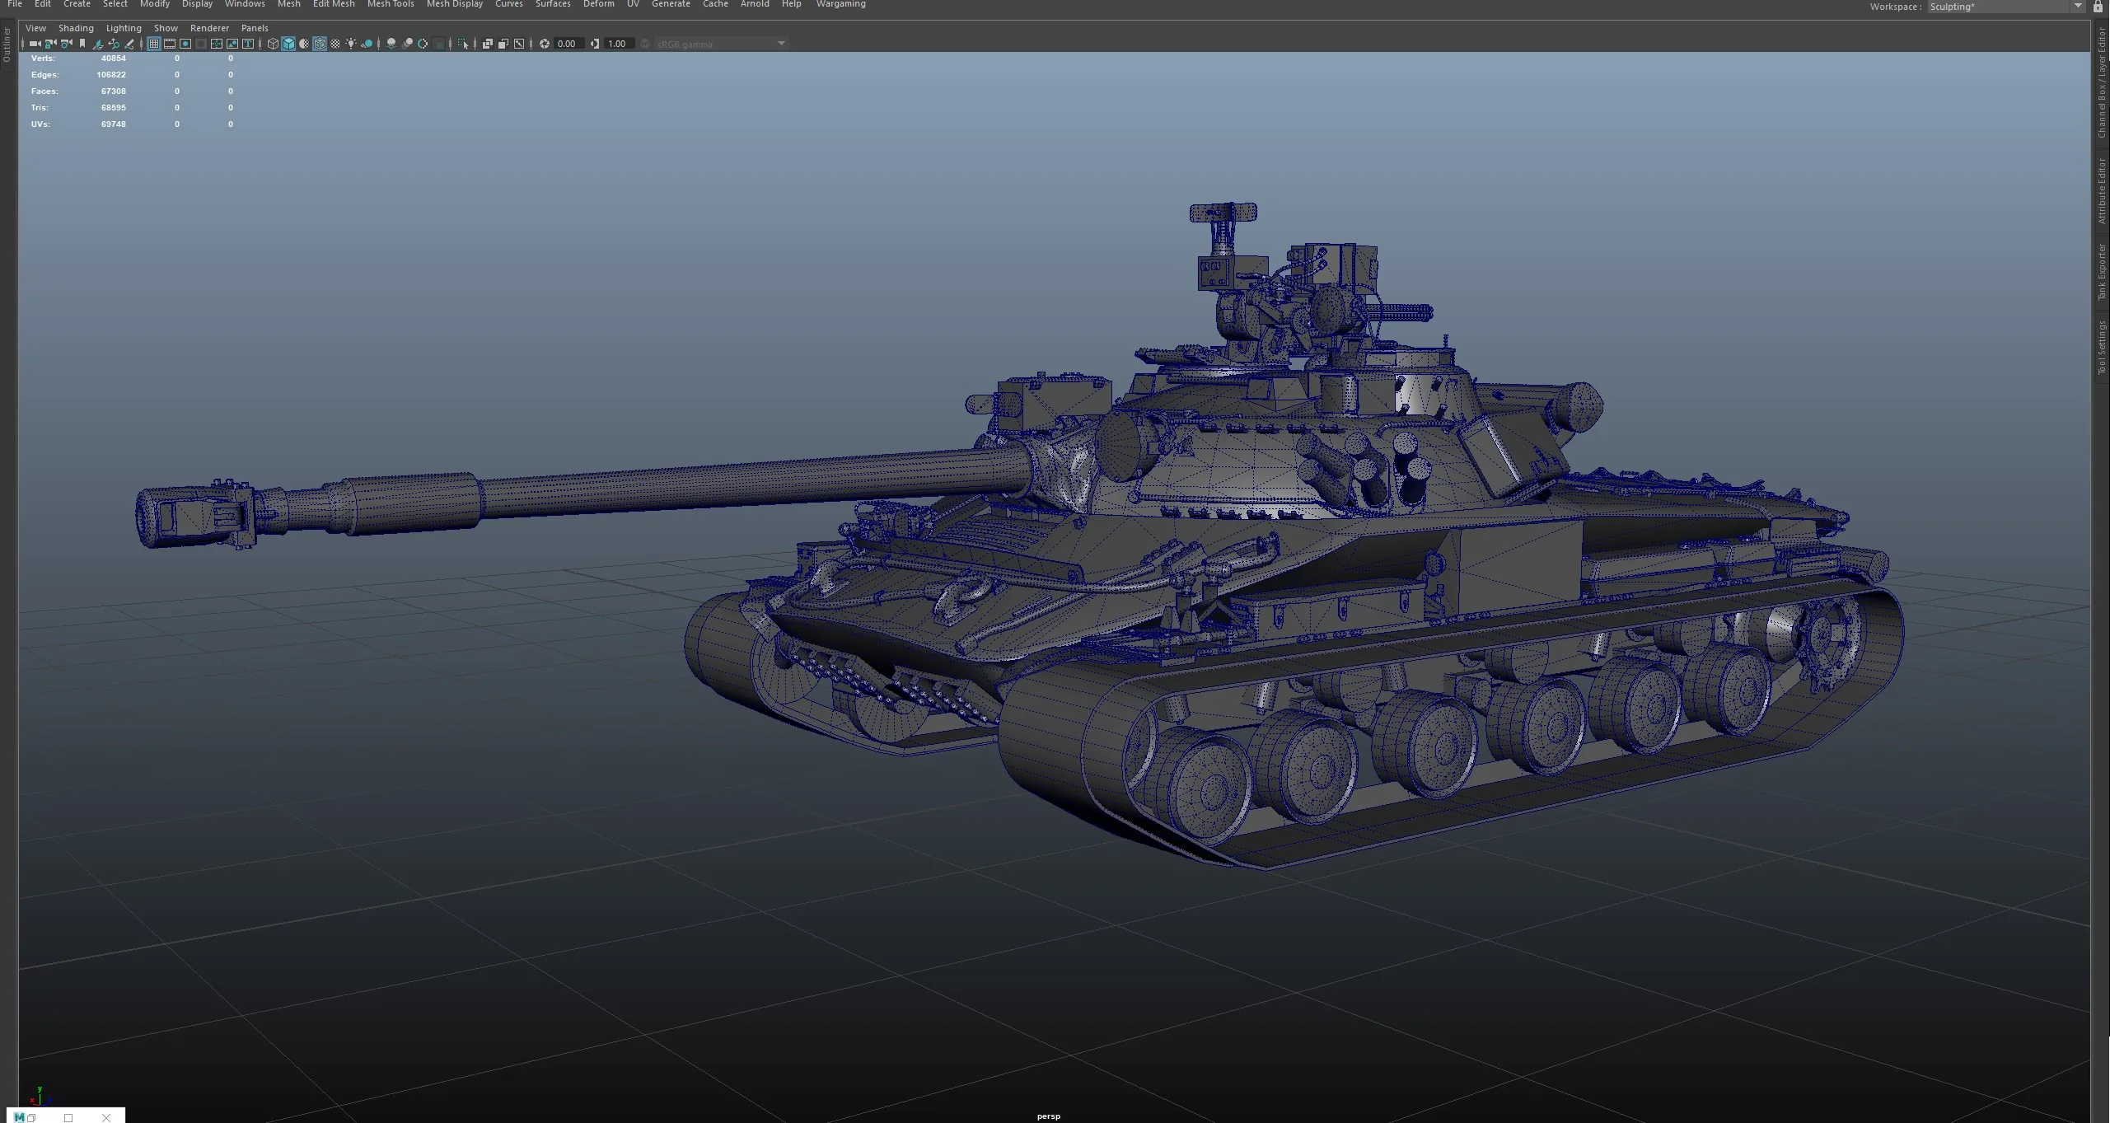Switch to Smooth Shade All mode

pos(288,44)
